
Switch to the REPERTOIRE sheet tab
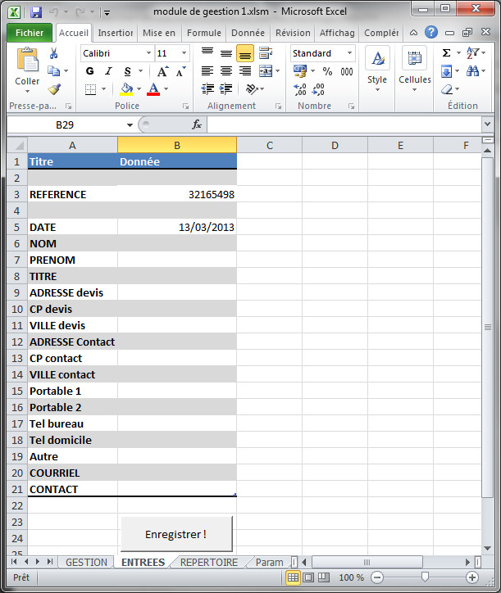pyautogui.click(x=208, y=563)
